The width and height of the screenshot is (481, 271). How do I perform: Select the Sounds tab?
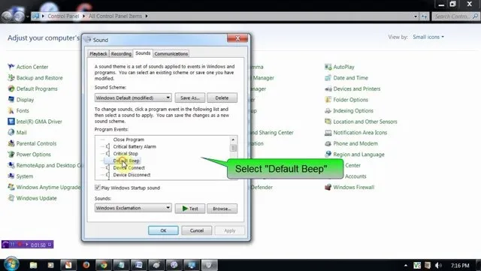tap(143, 53)
